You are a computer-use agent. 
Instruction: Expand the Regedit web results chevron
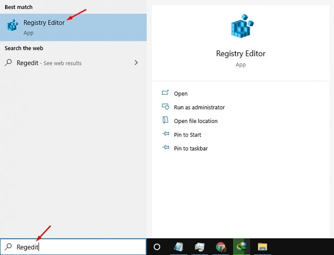pyautogui.click(x=136, y=63)
